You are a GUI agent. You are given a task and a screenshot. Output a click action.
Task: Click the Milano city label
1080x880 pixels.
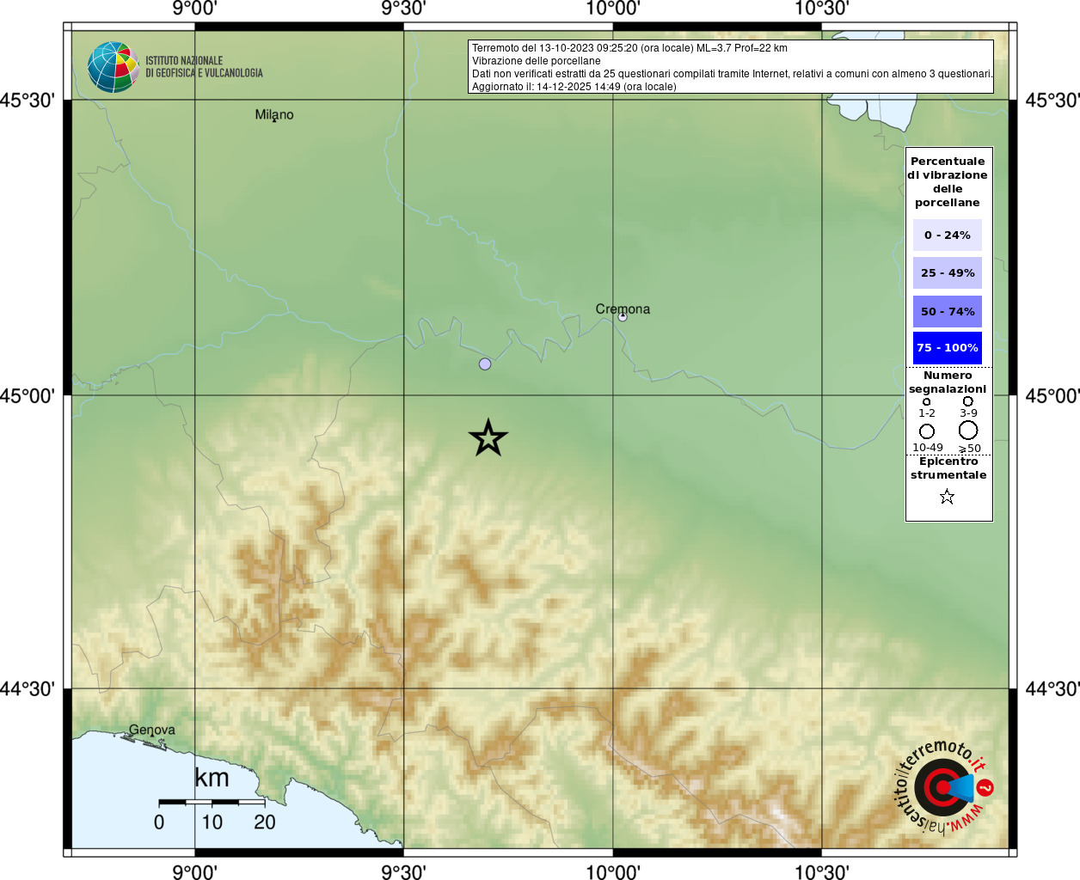tap(274, 114)
